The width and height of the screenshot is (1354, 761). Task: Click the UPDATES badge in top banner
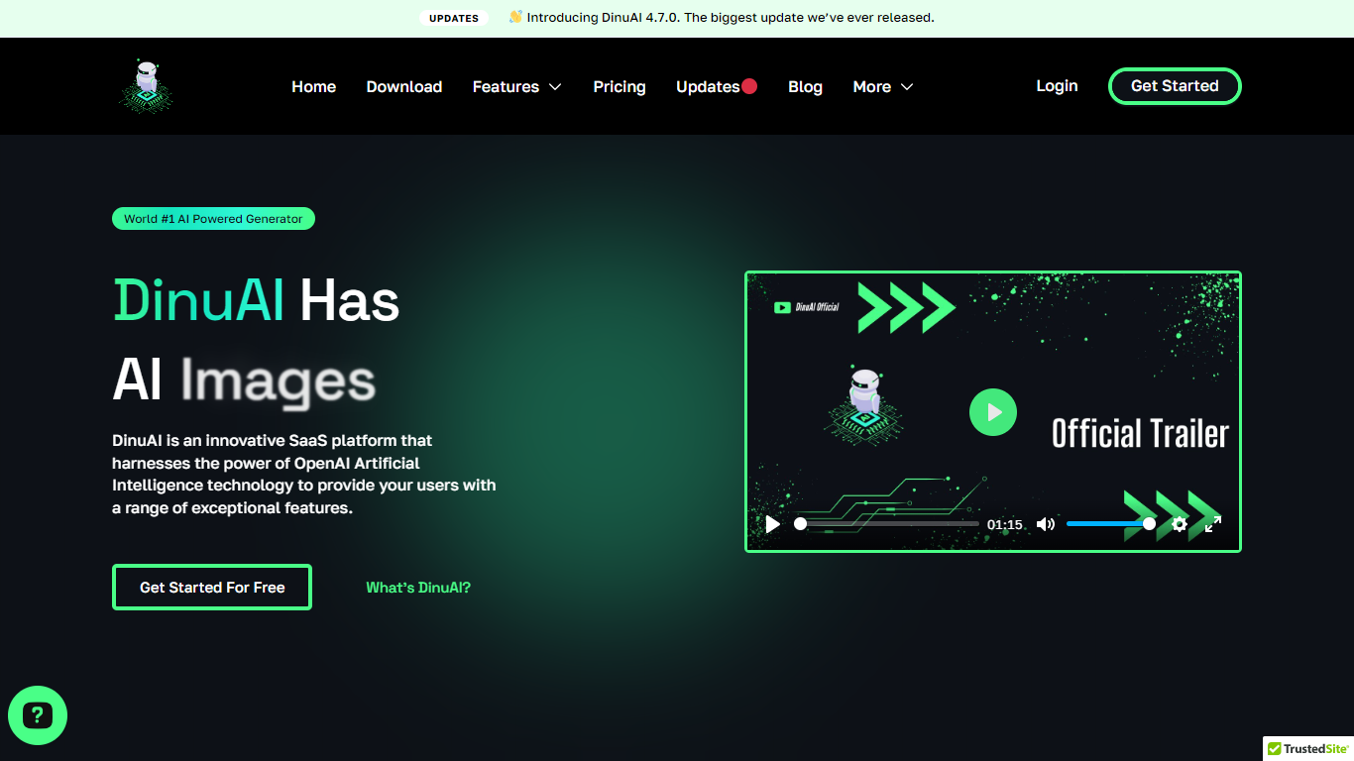coord(454,18)
